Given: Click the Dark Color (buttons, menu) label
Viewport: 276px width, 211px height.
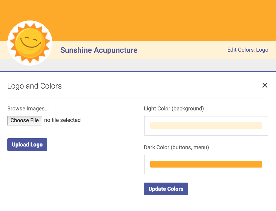Looking at the screenshot, I should [x=176, y=147].
